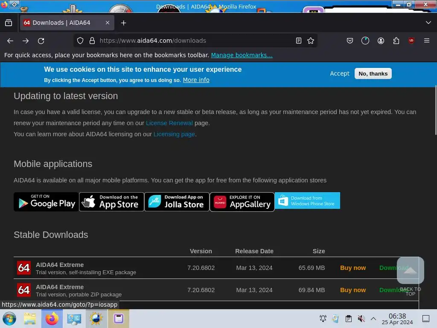Open the uBlock Origin extension icon

pyautogui.click(x=411, y=41)
